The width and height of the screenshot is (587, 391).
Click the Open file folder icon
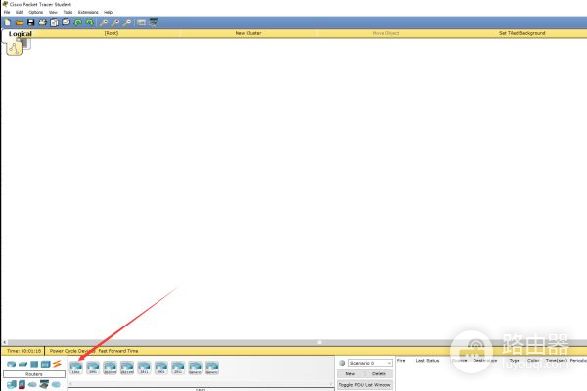click(20, 22)
